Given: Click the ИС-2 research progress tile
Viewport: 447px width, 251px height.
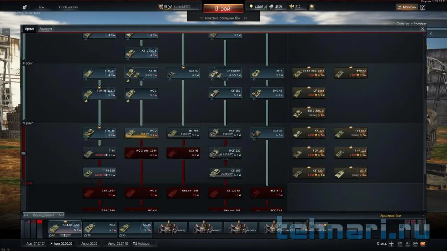Looking at the screenshot, I should [141, 133].
